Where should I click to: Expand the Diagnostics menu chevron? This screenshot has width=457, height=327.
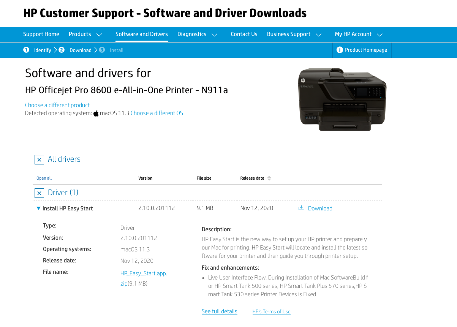tap(215, 35)
